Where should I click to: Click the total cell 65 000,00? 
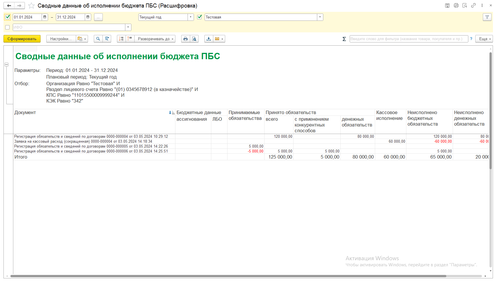pos(441,157)
